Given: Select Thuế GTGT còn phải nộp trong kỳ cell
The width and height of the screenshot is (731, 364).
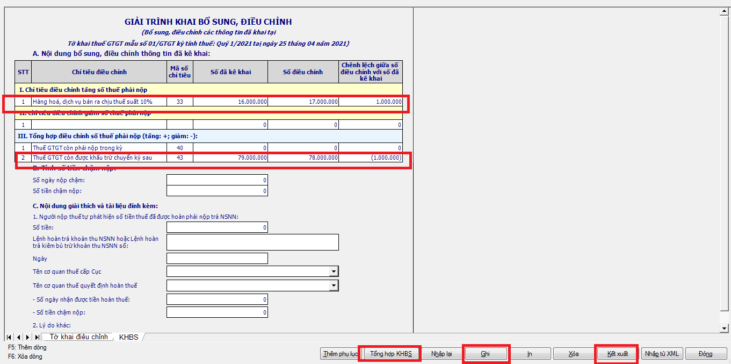Looking at the screenshot, I should point(99,147).
